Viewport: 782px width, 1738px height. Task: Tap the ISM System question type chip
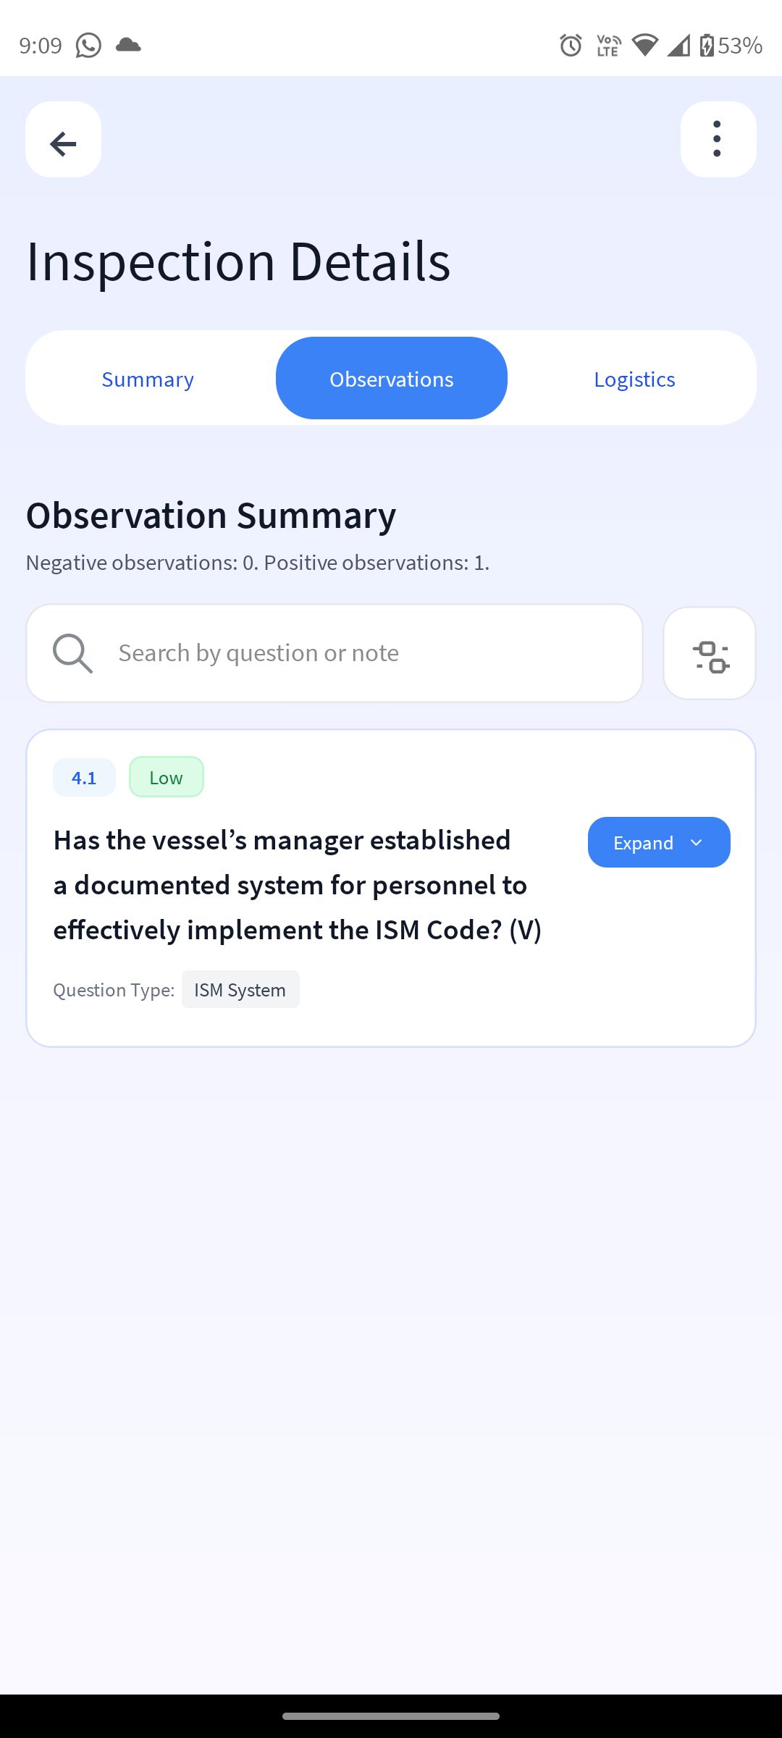[240, 990]
